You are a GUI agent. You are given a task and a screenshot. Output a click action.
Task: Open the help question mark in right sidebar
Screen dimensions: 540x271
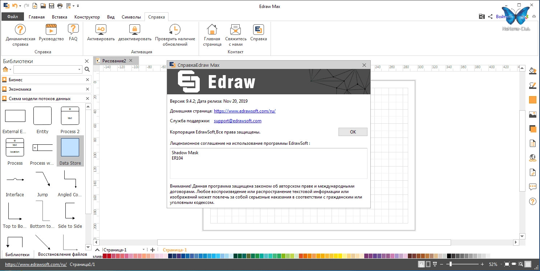tap(533, 201)
